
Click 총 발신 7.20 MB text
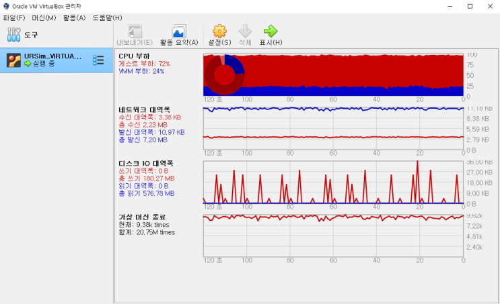point(143,140)
